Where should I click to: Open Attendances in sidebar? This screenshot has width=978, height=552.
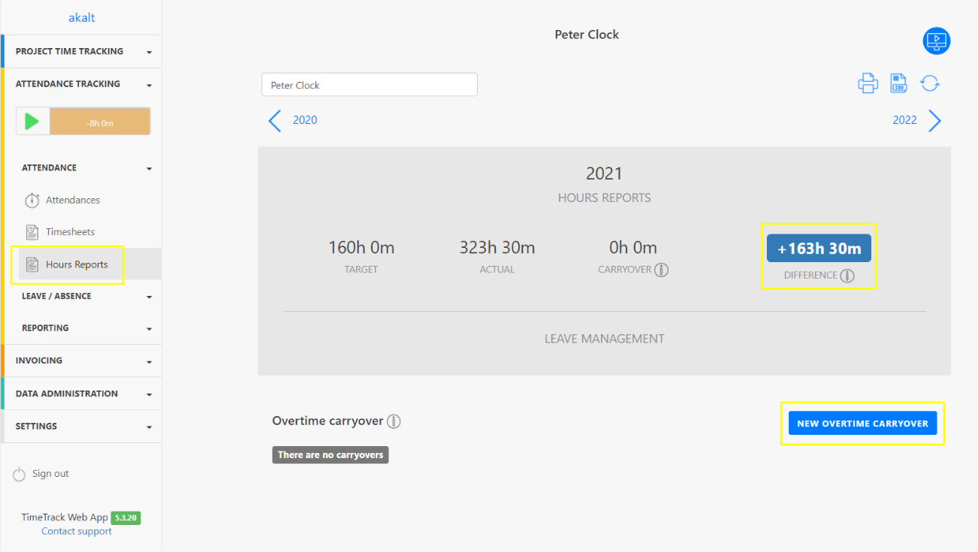[x=72, y=201]
